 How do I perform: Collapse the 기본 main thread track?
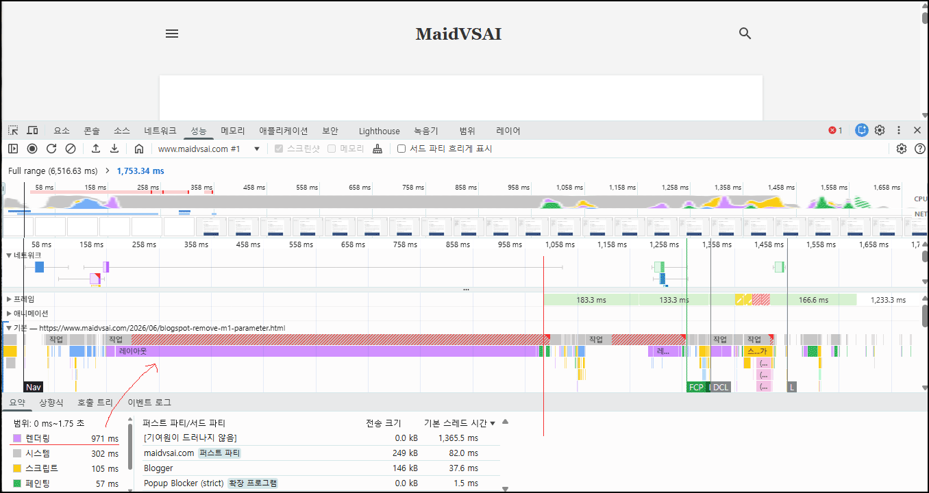point(9,328)
